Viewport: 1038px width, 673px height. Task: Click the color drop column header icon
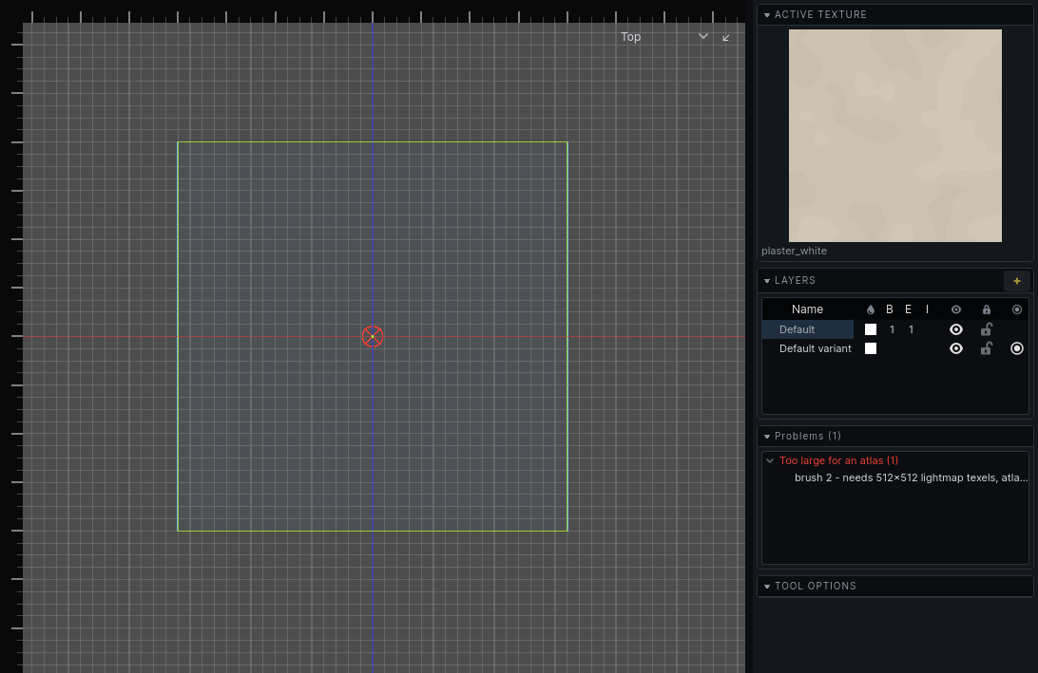[x=871, y=309]
